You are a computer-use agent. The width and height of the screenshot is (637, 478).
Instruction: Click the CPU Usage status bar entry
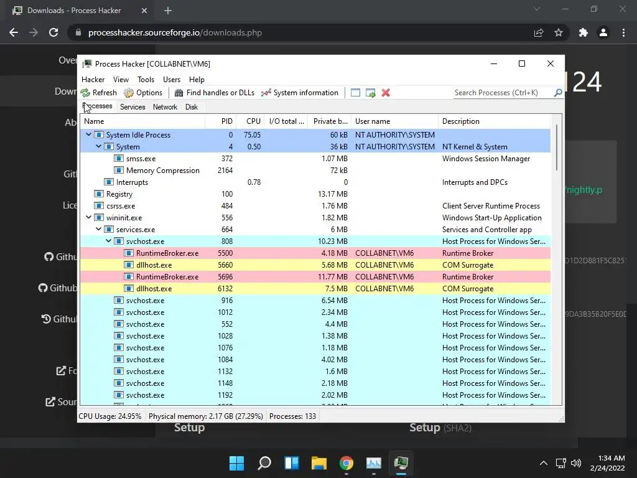pos(111,416)
